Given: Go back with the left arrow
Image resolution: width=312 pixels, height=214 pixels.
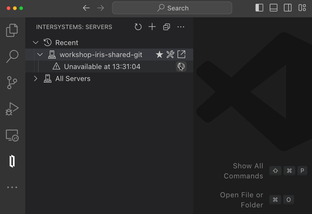Looking at the screenshot, I should click(x=86, y=8).
